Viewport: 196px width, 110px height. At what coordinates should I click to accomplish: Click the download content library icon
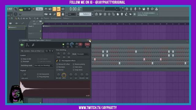click(x=156, y=9)
